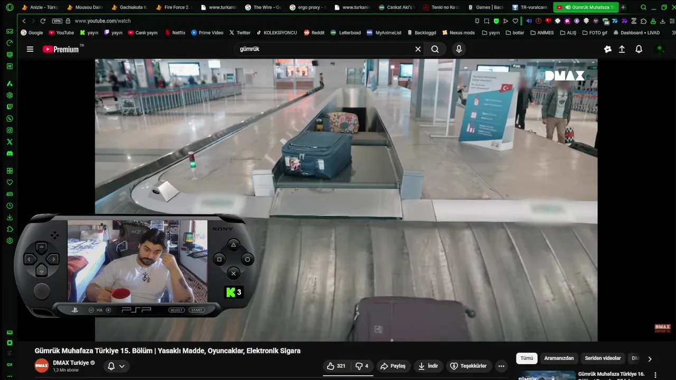Open DMAX Türkiye channel name

click(71, 363)
